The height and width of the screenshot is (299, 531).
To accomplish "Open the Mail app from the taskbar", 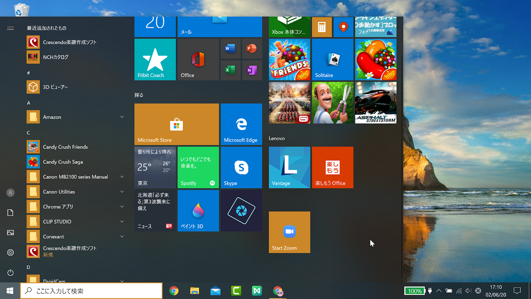I will [x=215, y=291].
